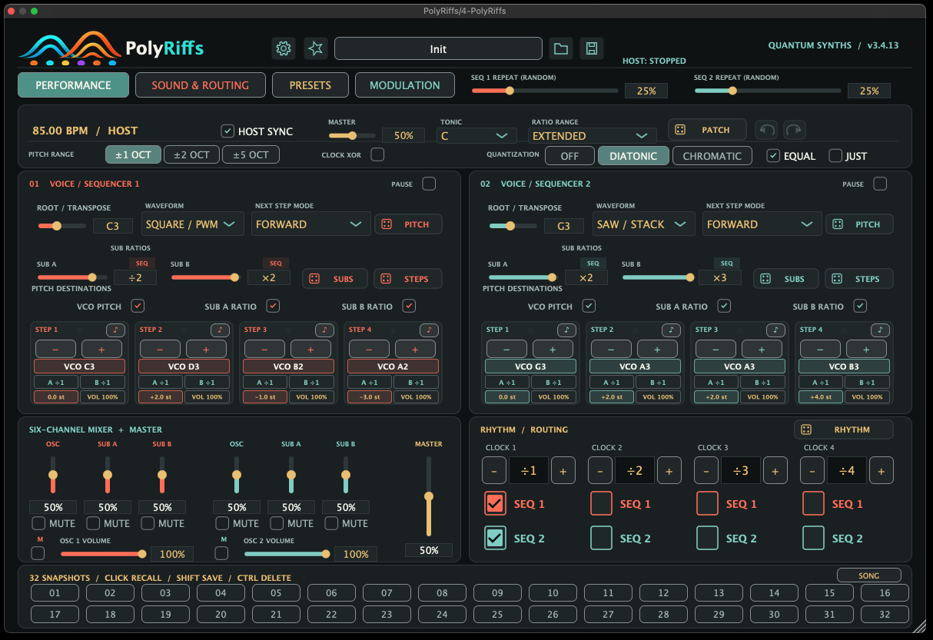Randomize with the PATCH dice button
The width and height of the screenshot is (933, 640).
click(x=707, y=130)
